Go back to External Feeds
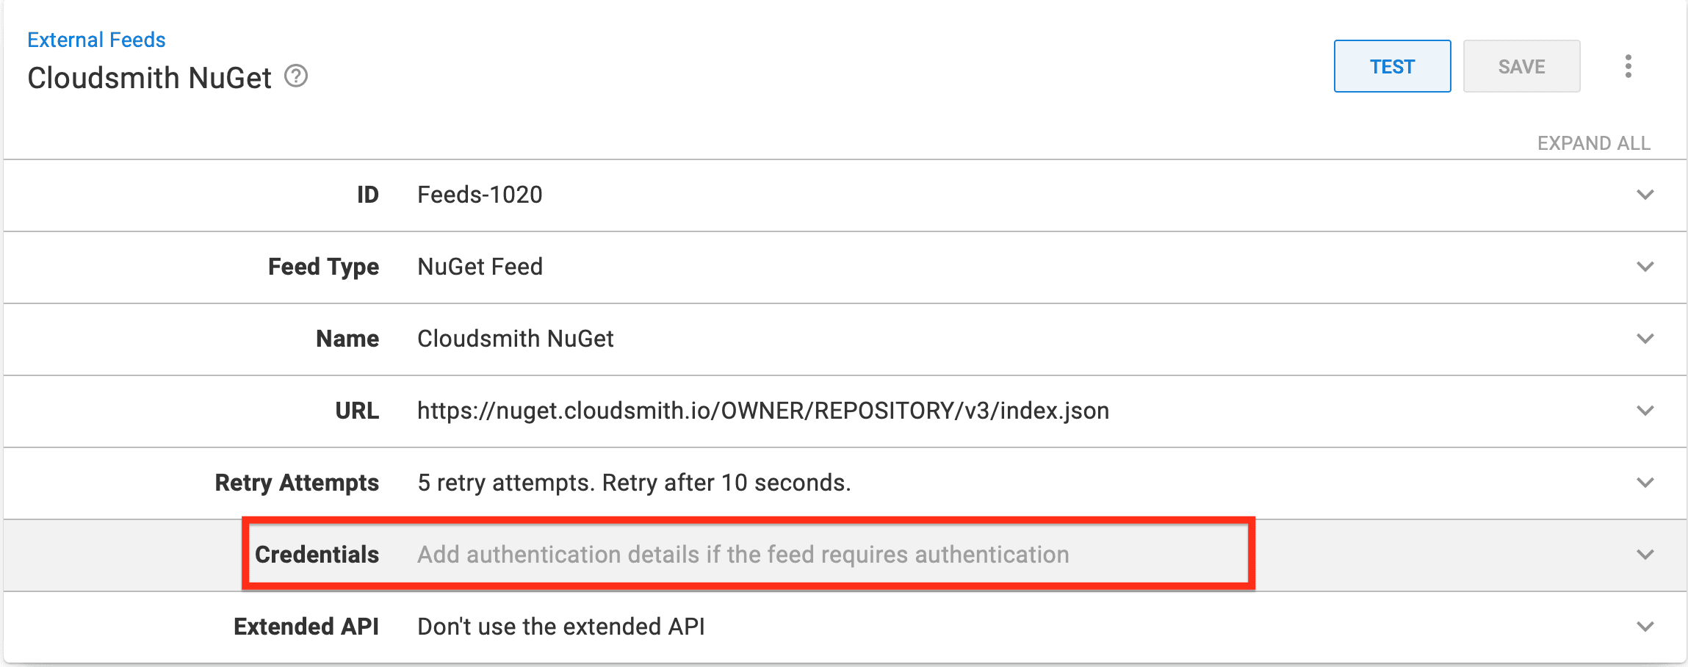Image resolution: width=1688 pixels, height=667 pixels. (96, 40)
